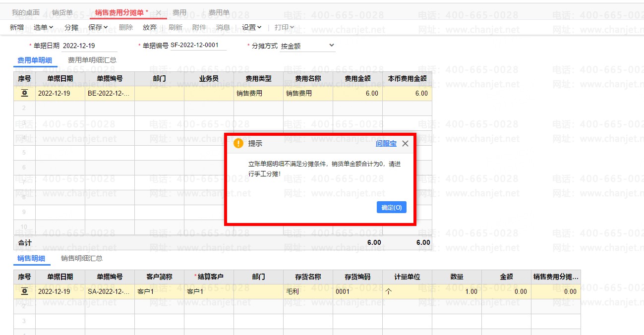Switch to the 我的桌面 tab
Viewport: 644px width, 335px height.
26,12
